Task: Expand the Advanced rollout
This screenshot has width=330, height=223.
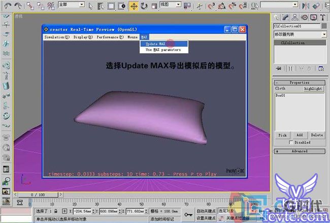Action: click(300, 151)
